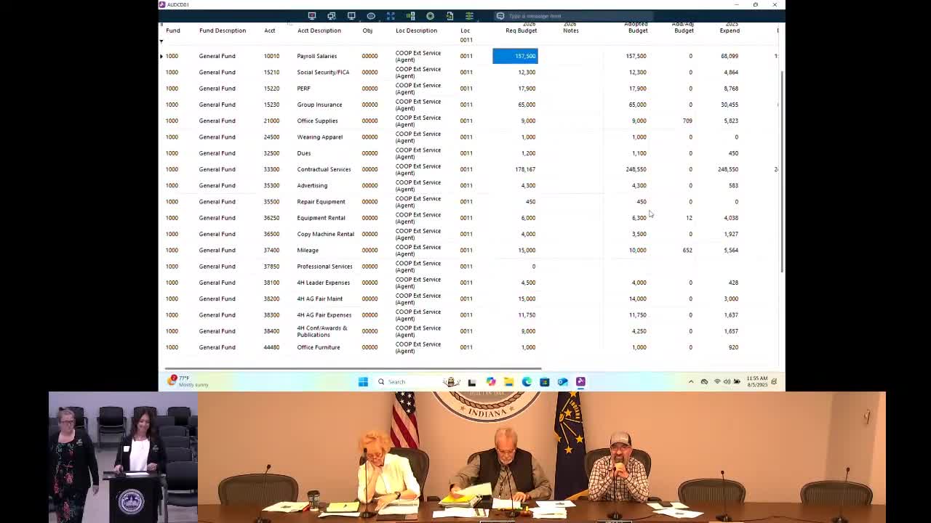This screenshot has height=523, width=931.
Task: Click the file transfer icon in the remote toolbar
Action: (449, 16)
